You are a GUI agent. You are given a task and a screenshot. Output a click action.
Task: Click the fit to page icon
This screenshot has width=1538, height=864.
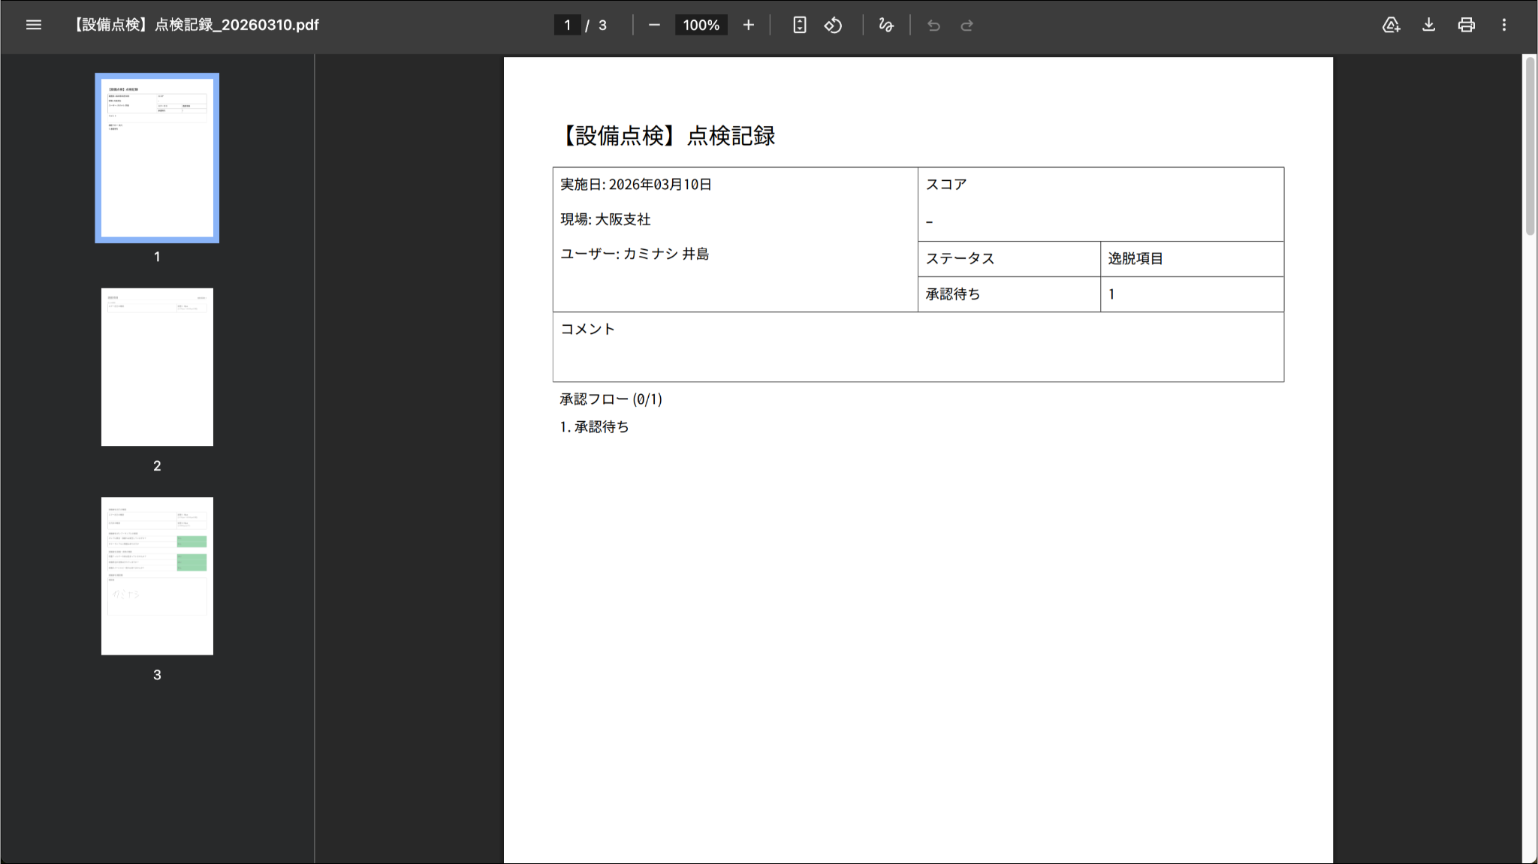(x=799, y=25)
